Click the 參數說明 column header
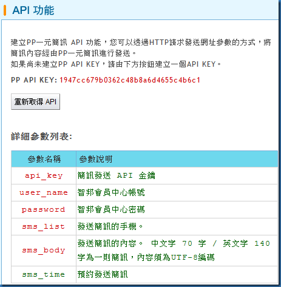The width and height of the screenshot is (281, 287). [177, 159]
